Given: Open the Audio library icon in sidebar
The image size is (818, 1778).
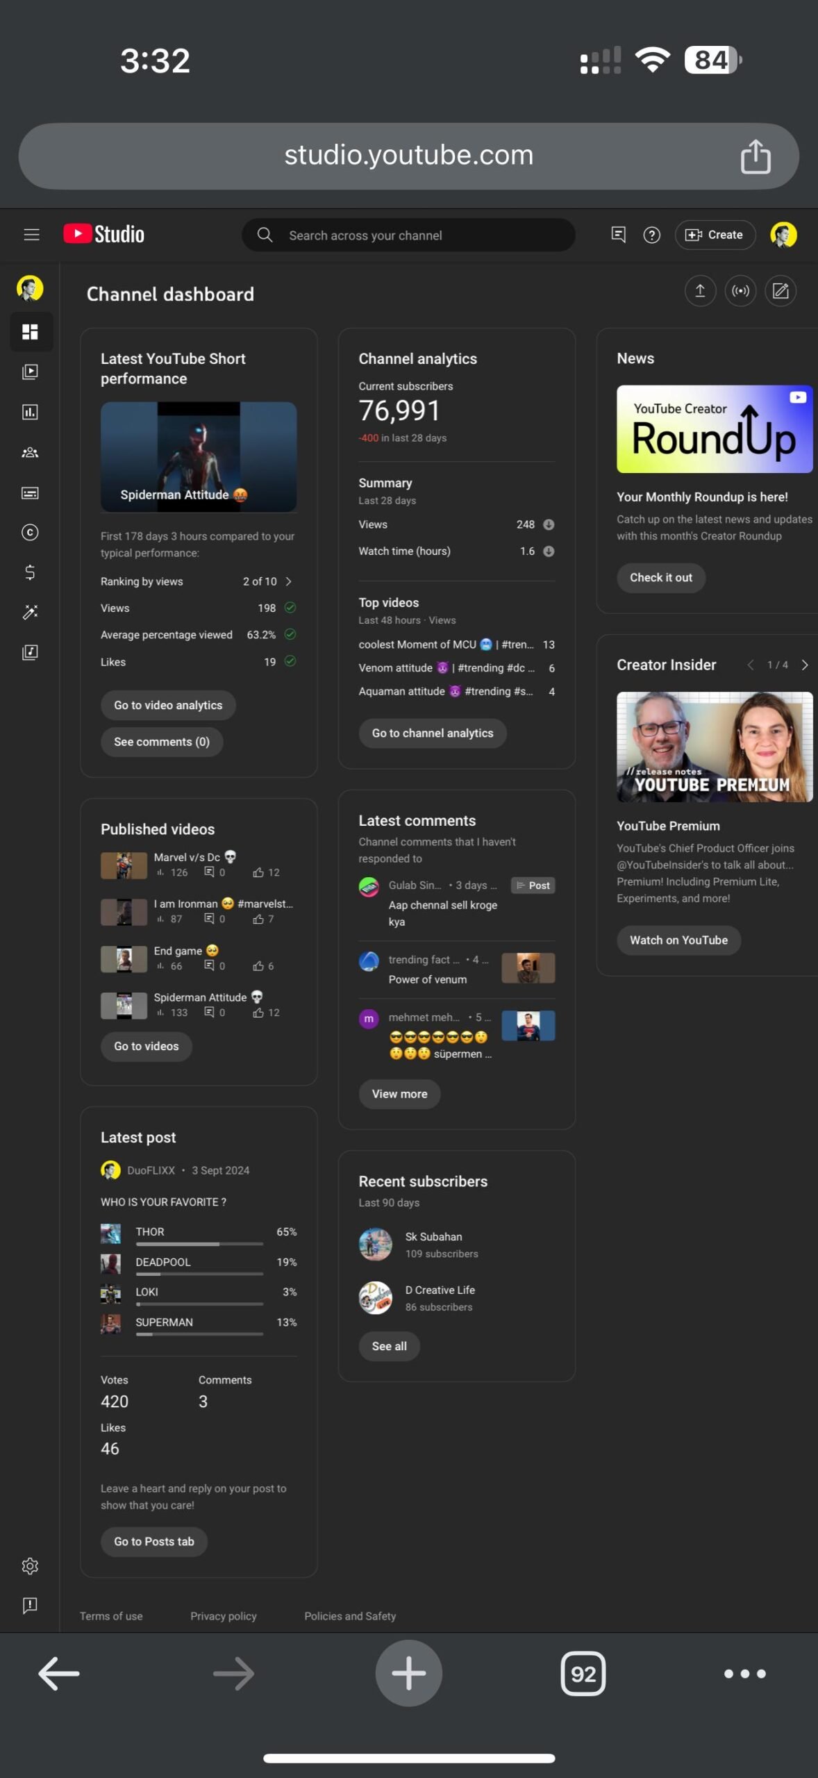Looking at the screenshot, I should pyautogui.click(x=30, y=652).
